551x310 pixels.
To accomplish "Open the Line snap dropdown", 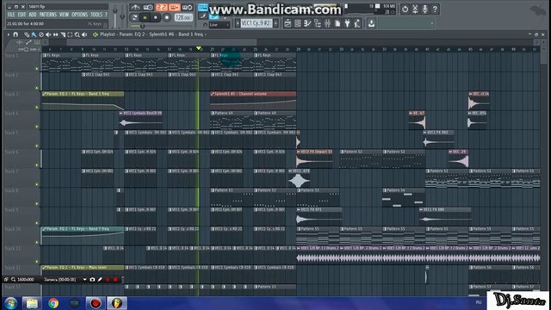I will (x=219, y=25).
